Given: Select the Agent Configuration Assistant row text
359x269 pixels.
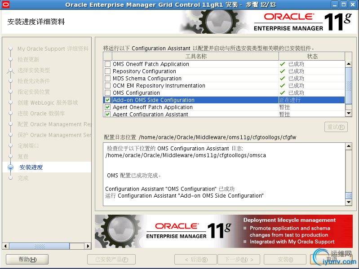Looking at the screenshot, I should (151, 114).
